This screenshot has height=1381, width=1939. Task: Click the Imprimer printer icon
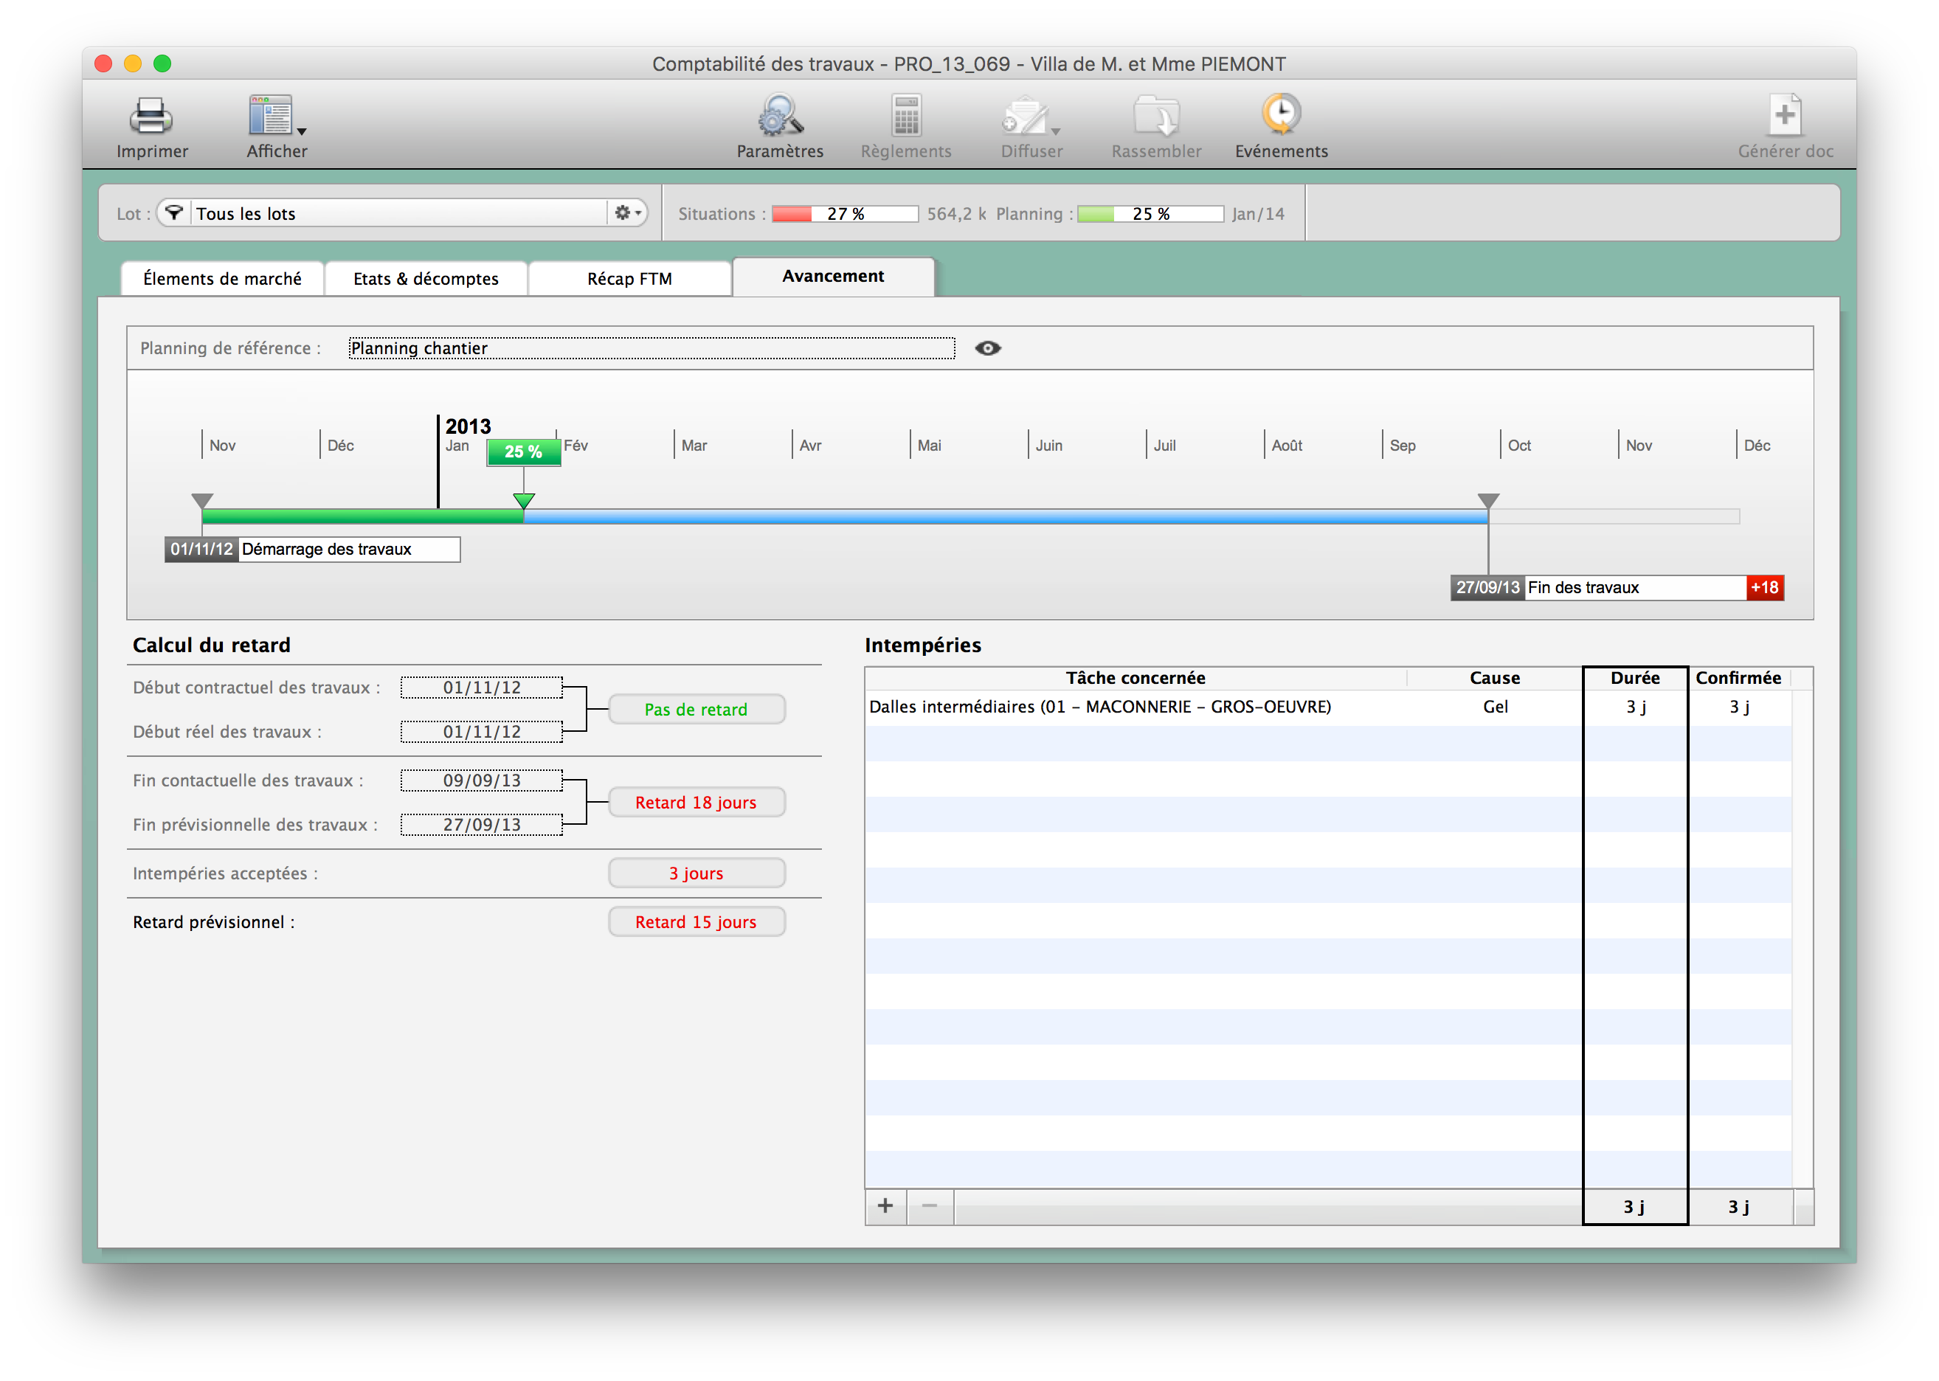click(151, 116)
